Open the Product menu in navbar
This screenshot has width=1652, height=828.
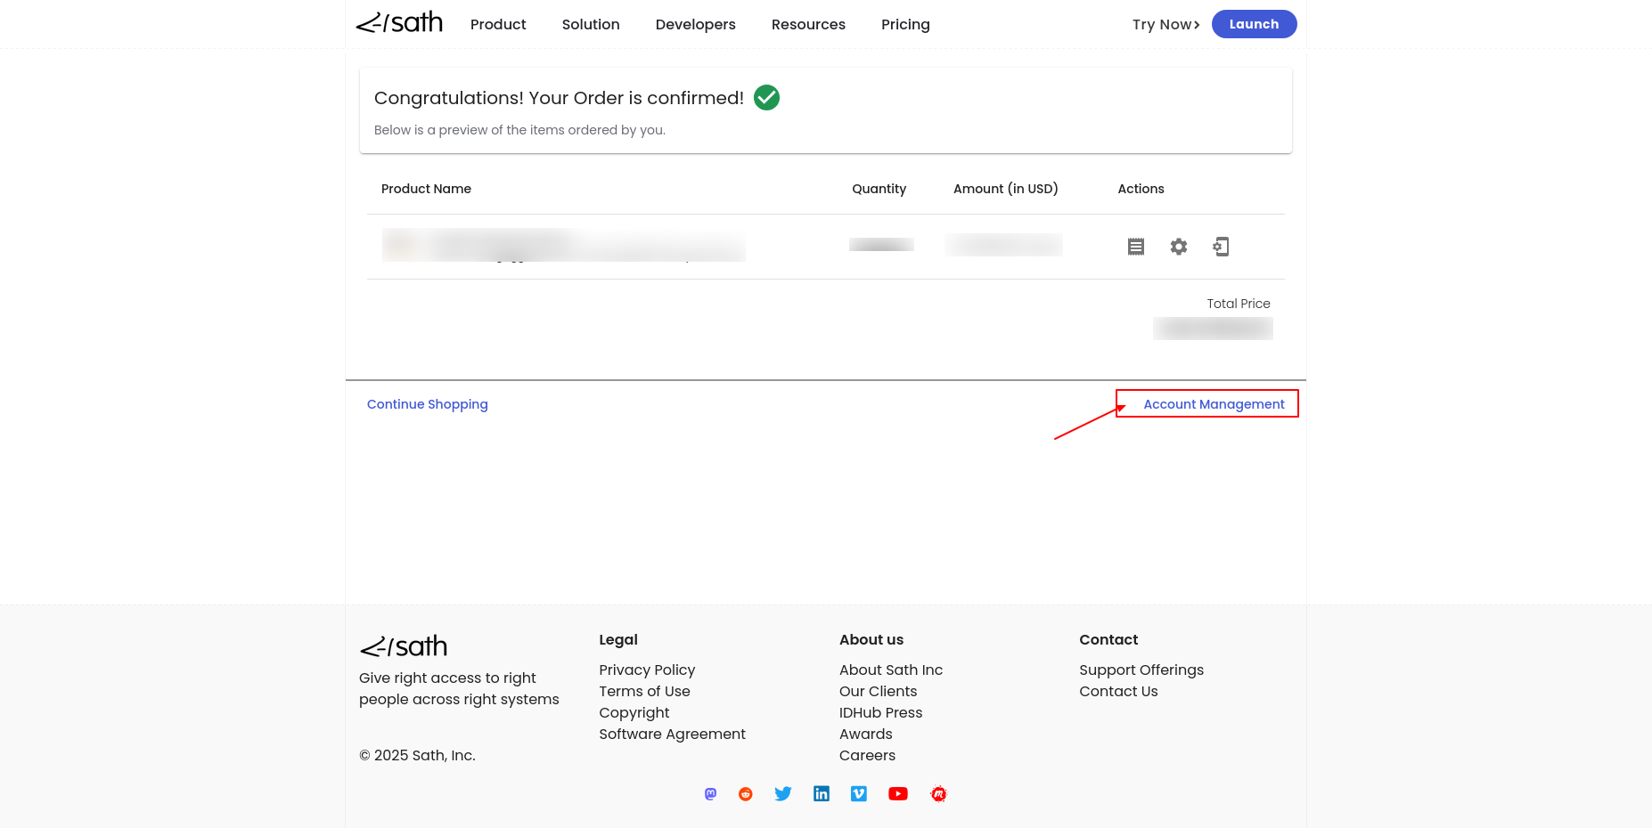[x=498, y=25]
